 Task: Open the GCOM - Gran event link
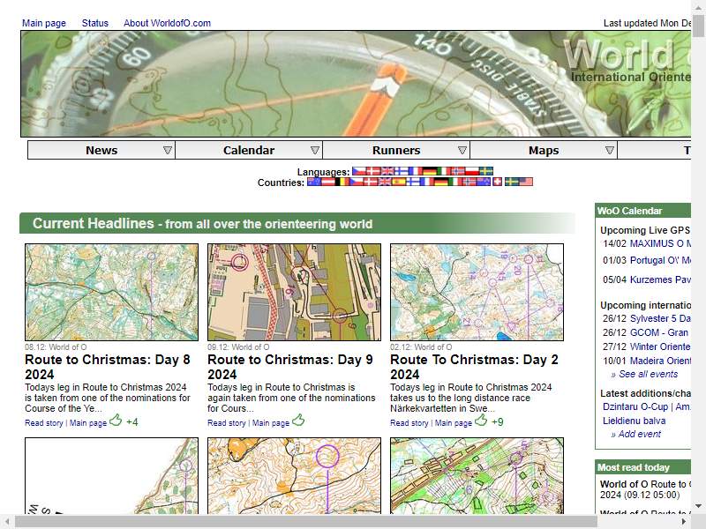(659, 332)
